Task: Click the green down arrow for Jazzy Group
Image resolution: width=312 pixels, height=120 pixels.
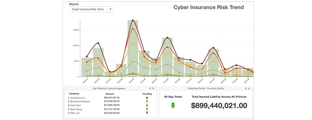Action: click(x=147, y=109)
